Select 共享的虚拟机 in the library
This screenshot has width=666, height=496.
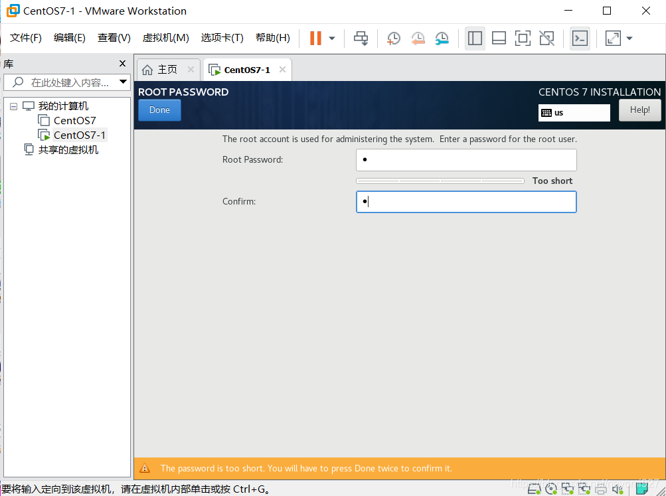(x=68, y=150)
